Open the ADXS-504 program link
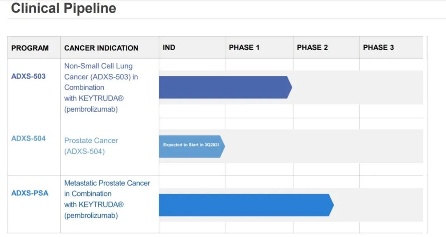446x237 pixels. 28,138
